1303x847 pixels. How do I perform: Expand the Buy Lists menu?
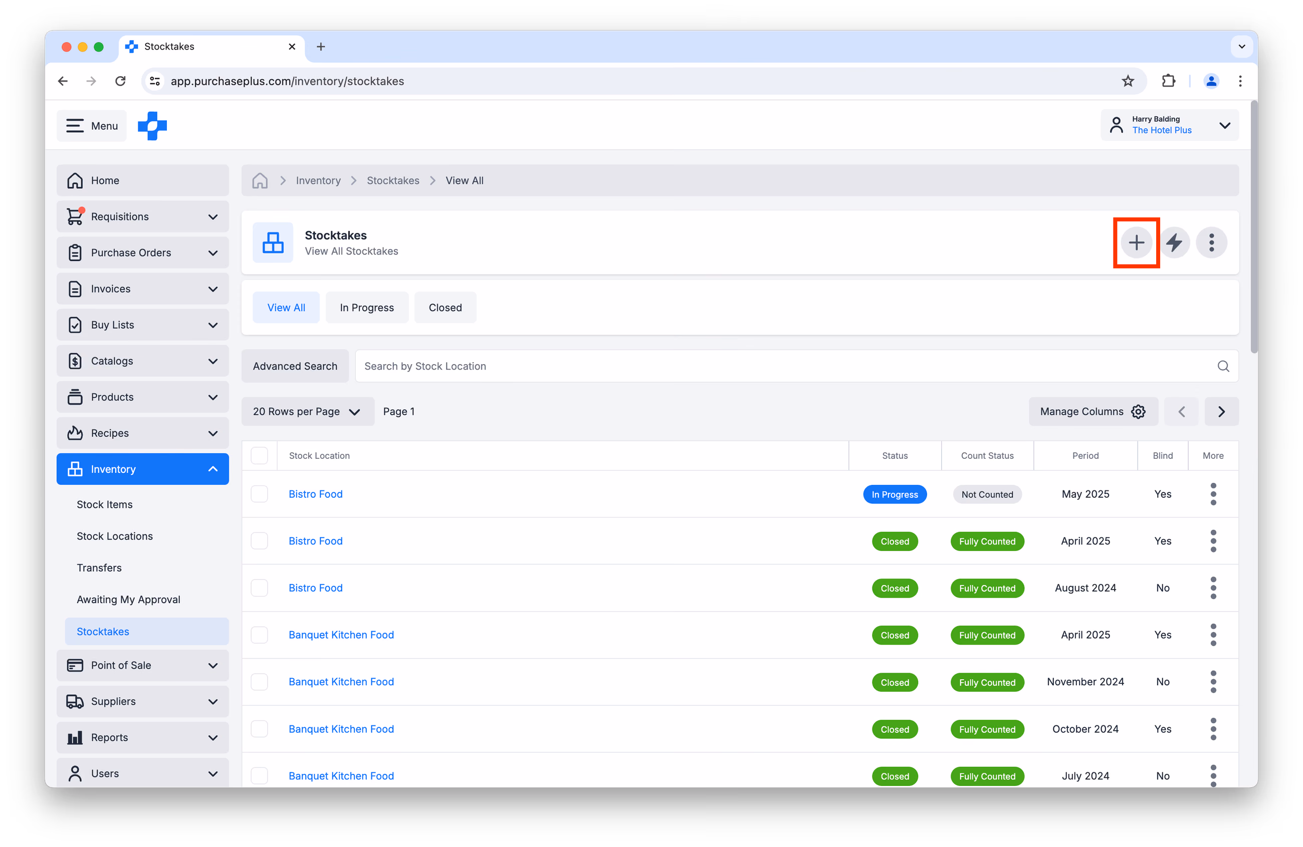pyautogui.click(x=142, y=325)
